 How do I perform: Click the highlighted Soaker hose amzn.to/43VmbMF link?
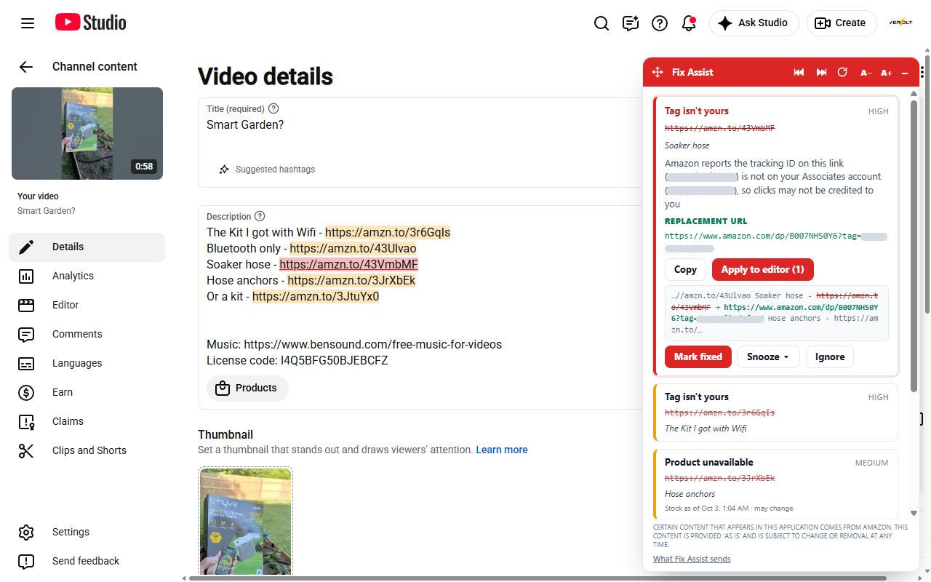pyautogui.click(x=348, y=265)
